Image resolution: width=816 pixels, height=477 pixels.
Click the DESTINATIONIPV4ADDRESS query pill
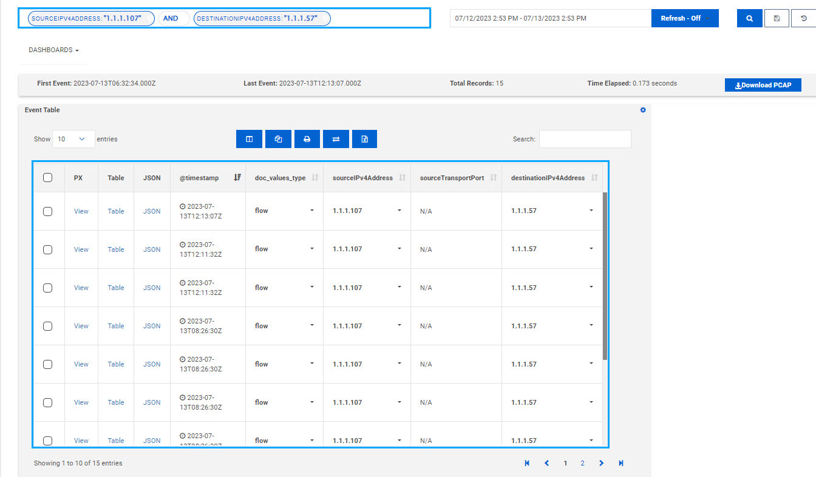click(262, 18)
